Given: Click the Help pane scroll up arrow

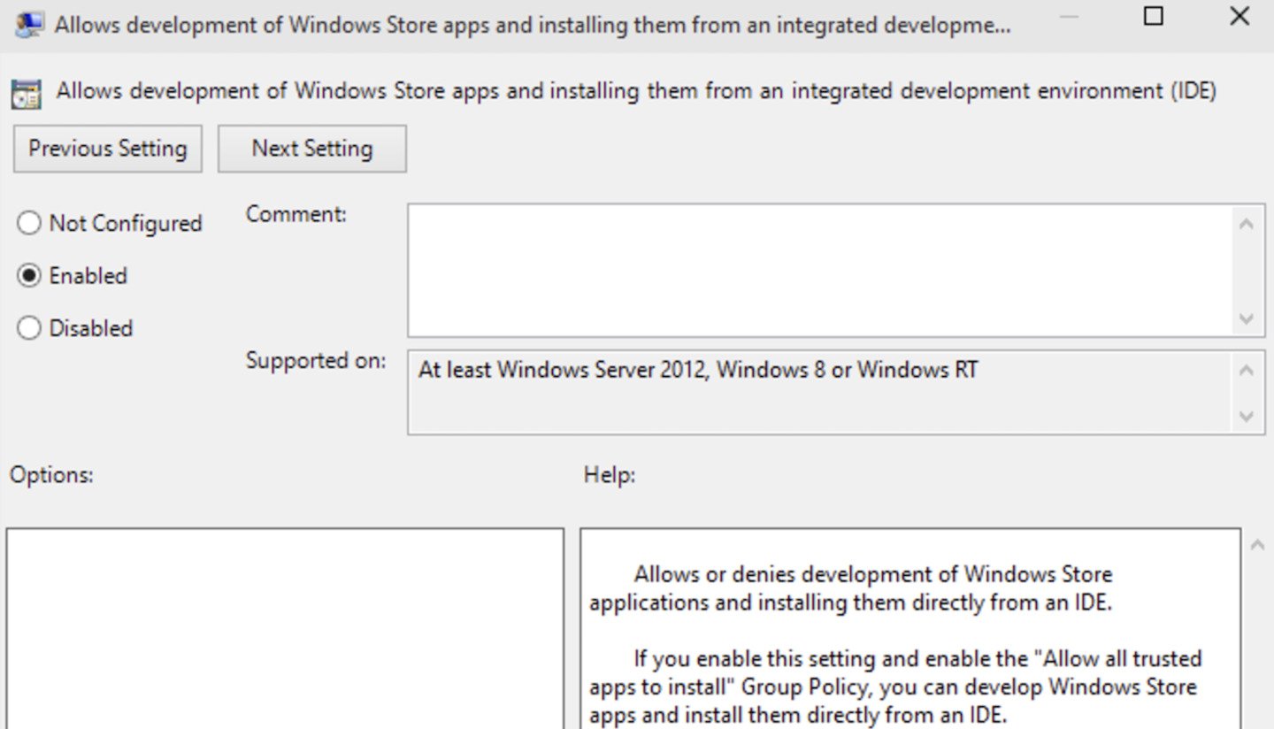Looking at the screenshot, I should (x=1257, y=546).
